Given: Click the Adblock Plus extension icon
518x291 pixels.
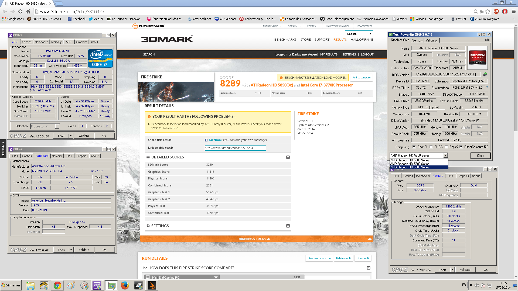Looking at the screenshot, I should 496,11.
